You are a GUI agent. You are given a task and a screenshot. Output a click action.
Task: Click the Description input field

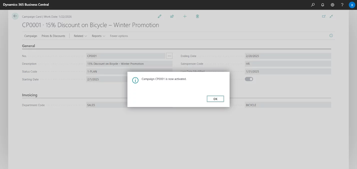coord(129,64)
